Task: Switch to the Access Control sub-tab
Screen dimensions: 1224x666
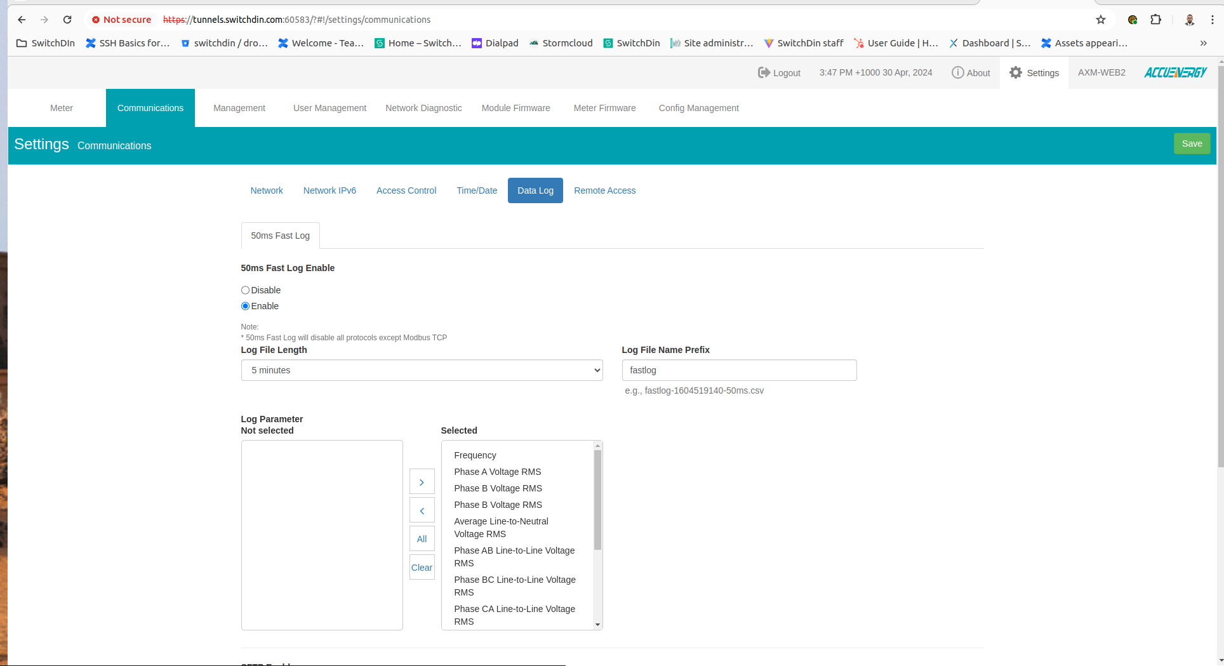Action: click(x=406, y=190)
